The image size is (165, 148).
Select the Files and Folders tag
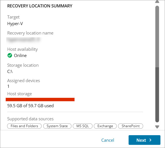[x=24, y=126]
